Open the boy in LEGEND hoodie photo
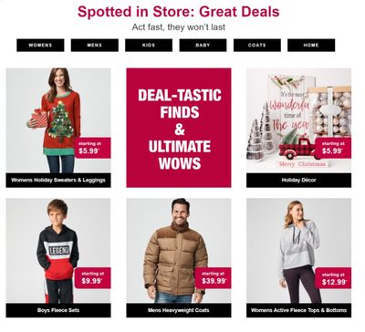Image resolution: width=365 pixels, height=332 pixels. pos(58,251)
